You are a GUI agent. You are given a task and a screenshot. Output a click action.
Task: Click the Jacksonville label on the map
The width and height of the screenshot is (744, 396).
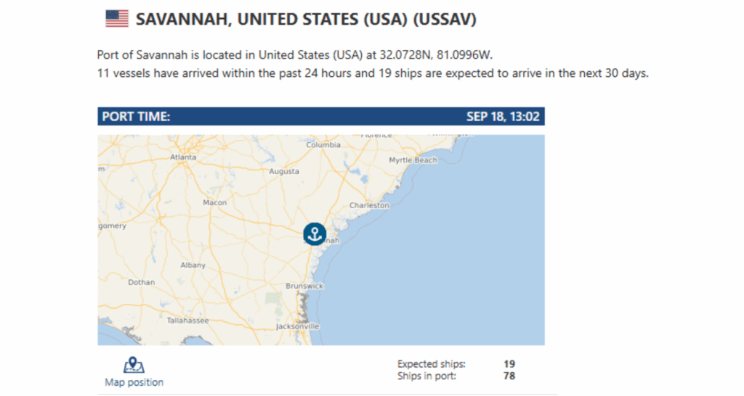[298, 326]
